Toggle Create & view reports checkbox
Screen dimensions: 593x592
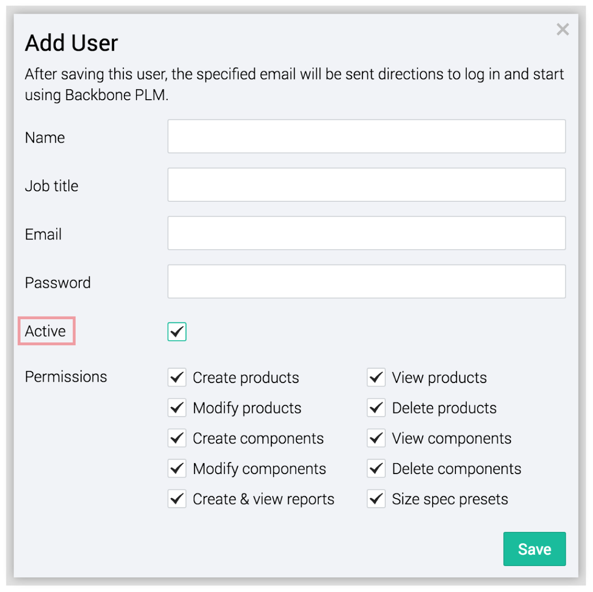[177, 499]
